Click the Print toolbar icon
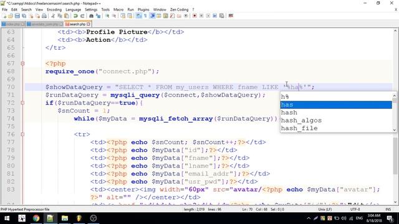 coord(44,16)
